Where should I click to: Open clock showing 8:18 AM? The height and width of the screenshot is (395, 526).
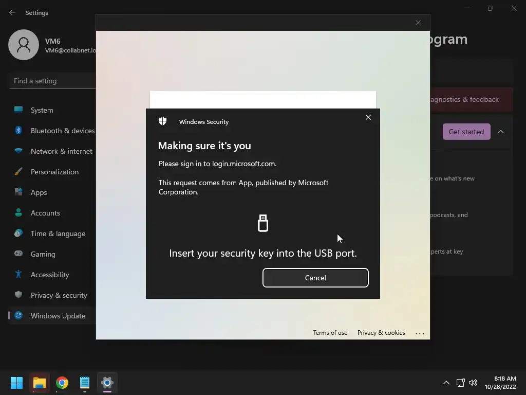coord(500,383)
